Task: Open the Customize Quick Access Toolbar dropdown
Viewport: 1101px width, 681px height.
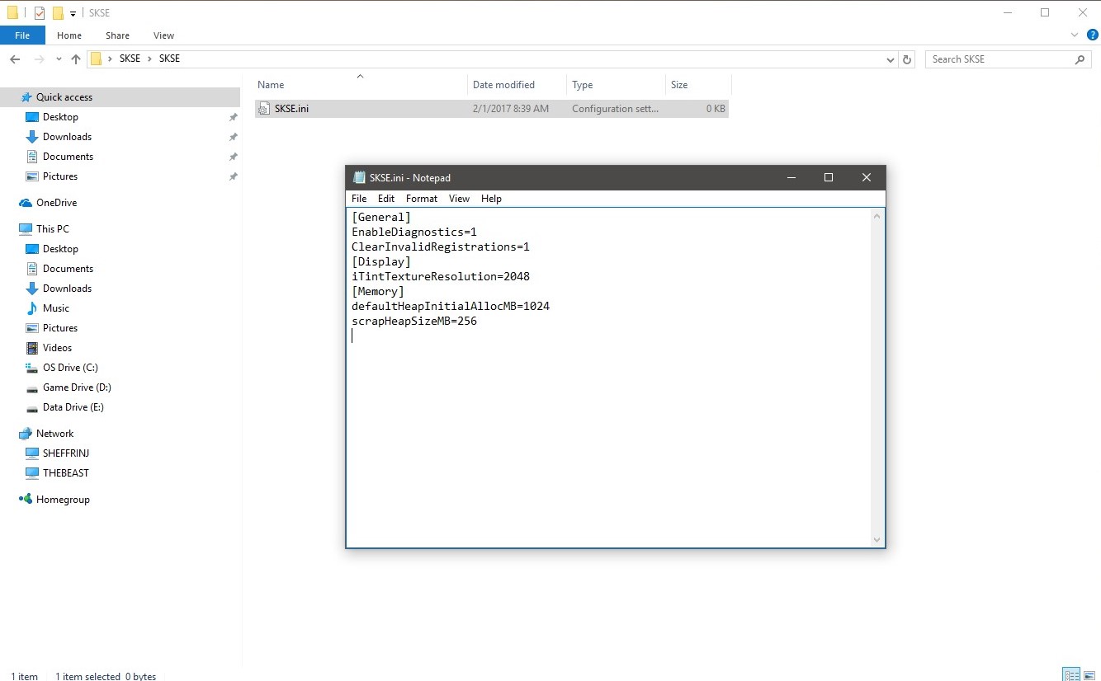Action: tap(73, 13)
